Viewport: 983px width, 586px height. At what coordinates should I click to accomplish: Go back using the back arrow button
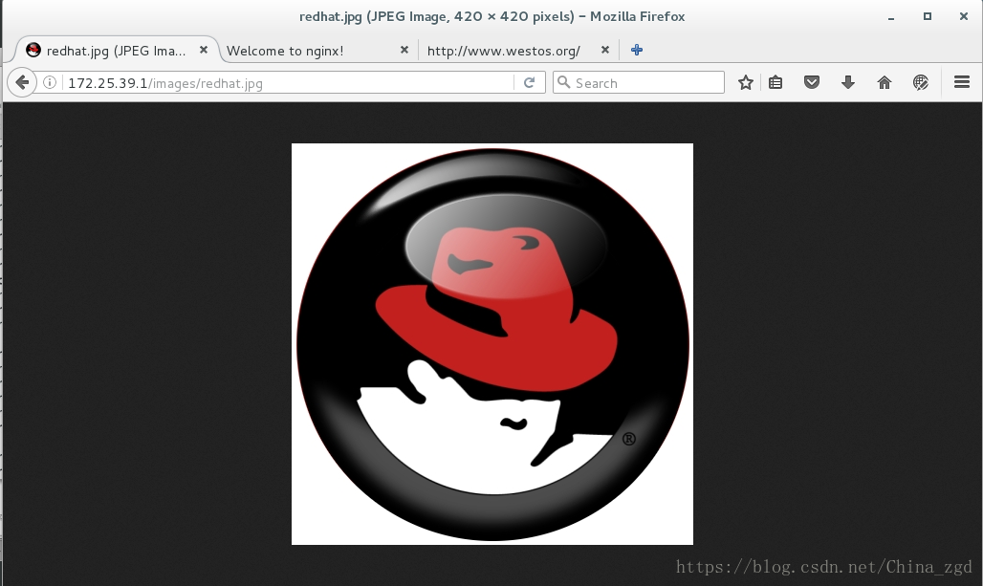pyautogui.click(x=22, y=82)
